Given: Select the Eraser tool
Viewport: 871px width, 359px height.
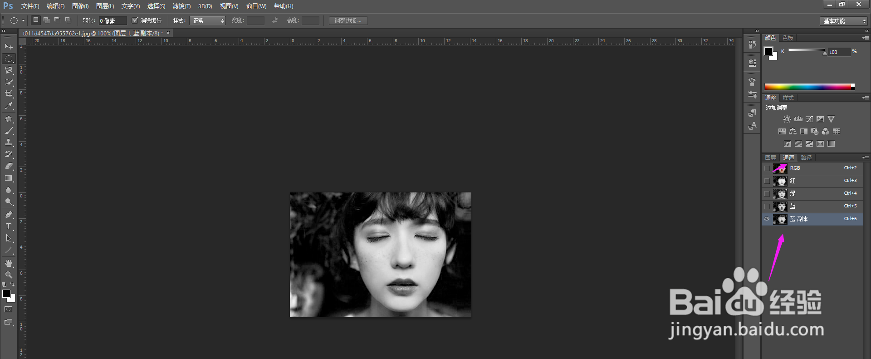Looking at the screenshot, I should point(9,166).
